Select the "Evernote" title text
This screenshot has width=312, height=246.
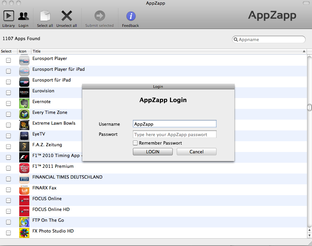click(41, 102)
